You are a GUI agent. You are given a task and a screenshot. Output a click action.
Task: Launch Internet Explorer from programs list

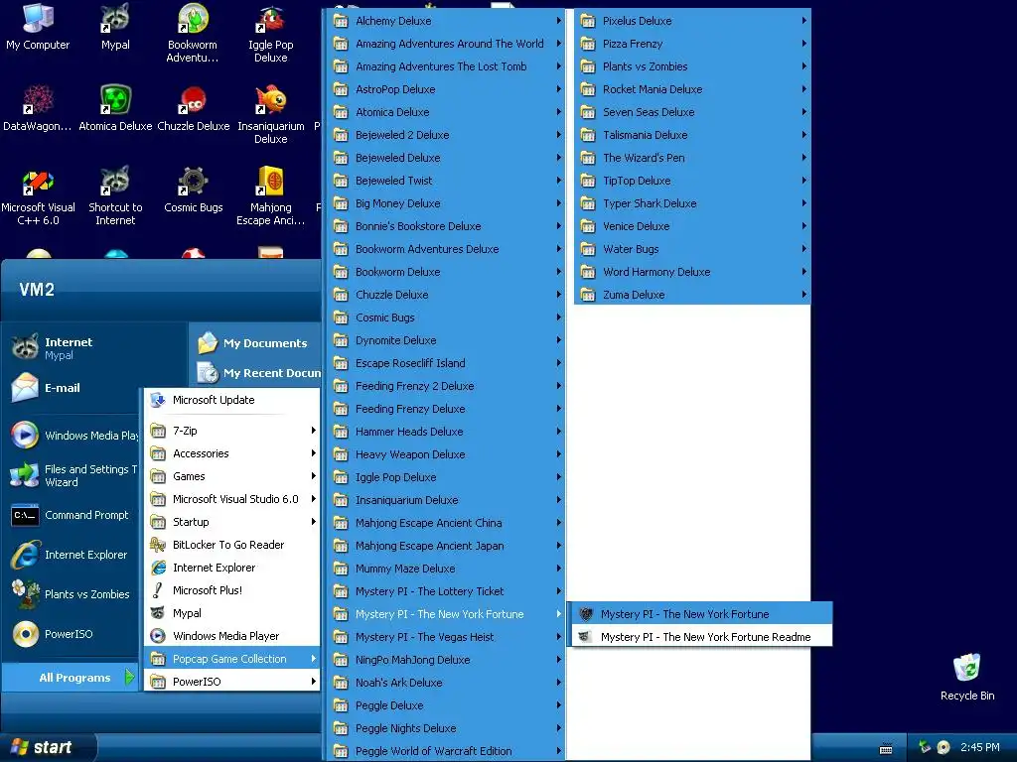(x=232, y=567)
